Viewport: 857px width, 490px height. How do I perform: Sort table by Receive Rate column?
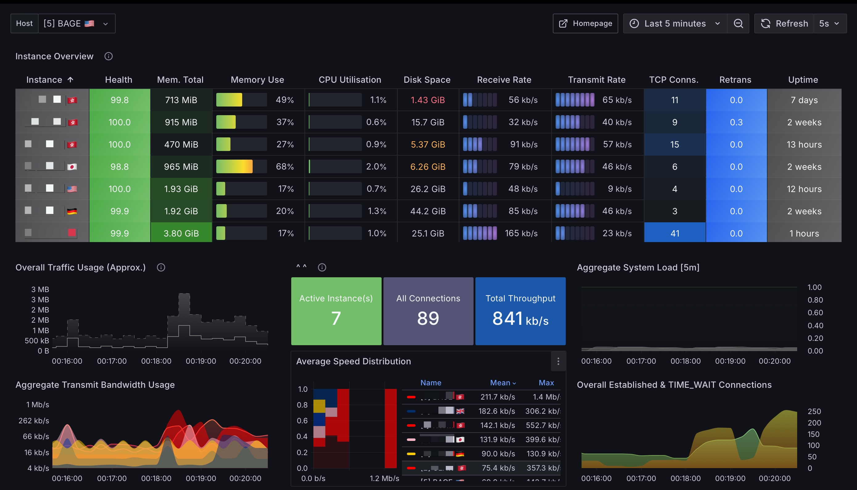pyautogui.click(x=504, y=80)
